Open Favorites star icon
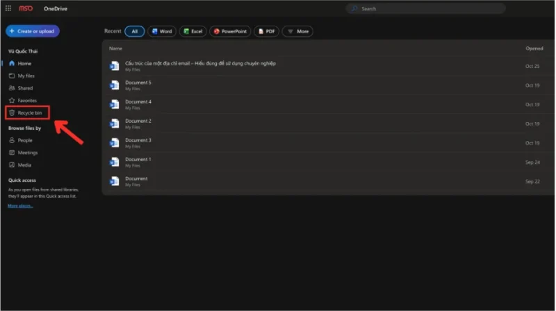Image resolution: width=556 pixels, height=311 pixels. (x=12, y=101)
